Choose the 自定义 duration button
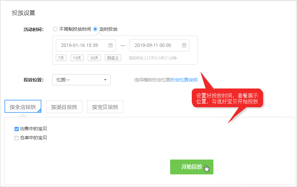297x187 pixels. pyautogui.click(x=113, y=58)
